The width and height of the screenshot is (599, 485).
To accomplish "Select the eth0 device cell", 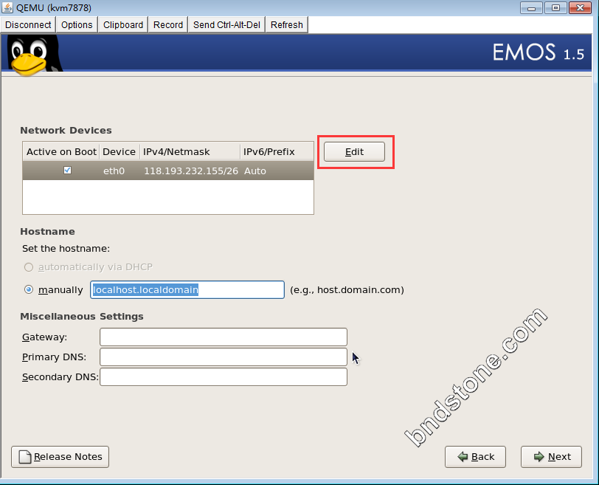I will [x=114, y=171].
